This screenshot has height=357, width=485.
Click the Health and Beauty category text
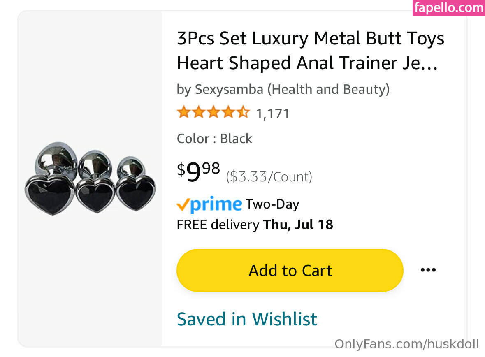pyautogui.click(x=328, y=89)
